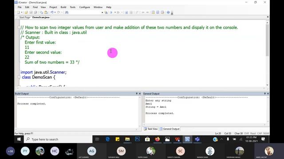
Task: Select the DemoScan.java document tab
Action: click(41, 17)
